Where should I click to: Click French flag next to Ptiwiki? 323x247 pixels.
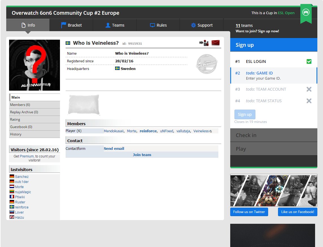pyautogui.click(x=12, y=197)
